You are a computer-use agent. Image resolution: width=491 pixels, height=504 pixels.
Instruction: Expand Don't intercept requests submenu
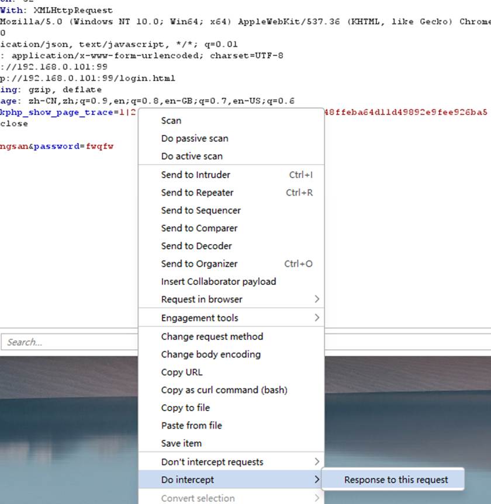[x=231, y=461]
